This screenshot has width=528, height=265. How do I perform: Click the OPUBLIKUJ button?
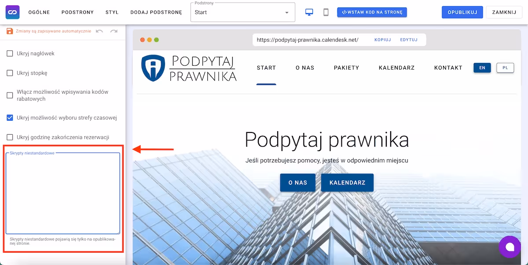click(462, 12)
